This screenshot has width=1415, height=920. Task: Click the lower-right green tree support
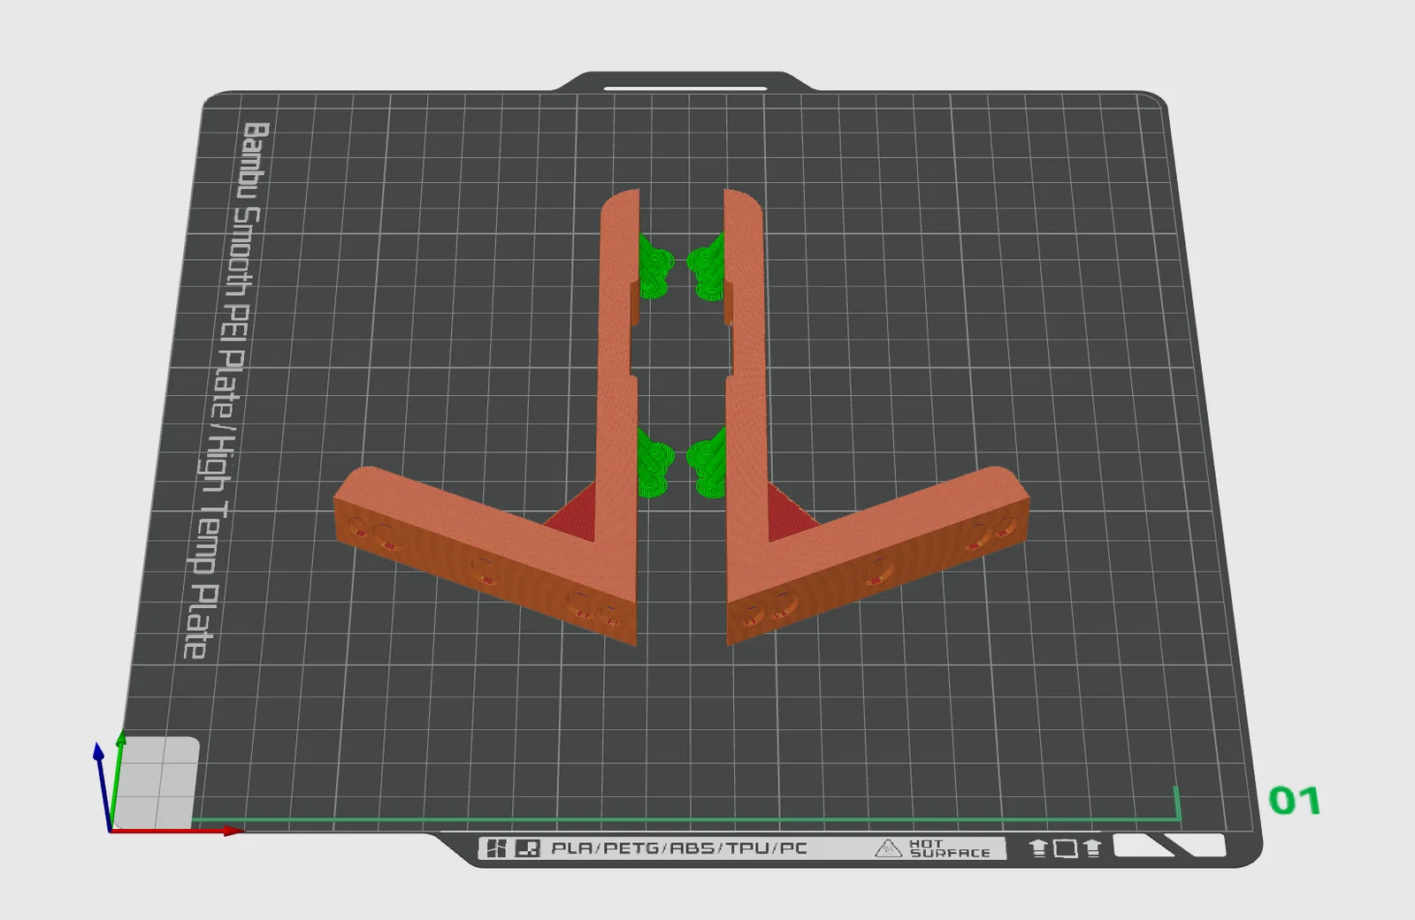pyautogui.click(x=707, y=463)
